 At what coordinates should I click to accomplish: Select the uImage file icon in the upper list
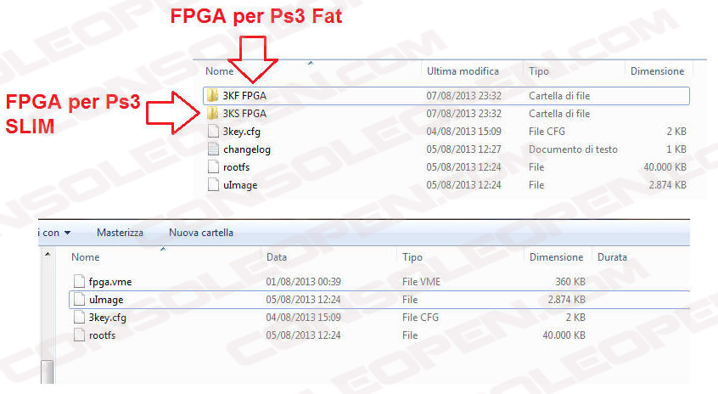[x=213, y=185]
